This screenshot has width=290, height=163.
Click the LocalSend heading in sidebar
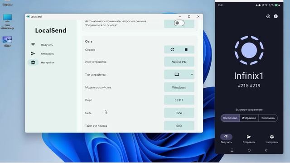click(51, 30)
